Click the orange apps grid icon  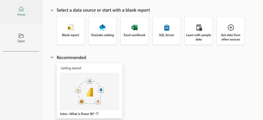[x=98, y=101]
